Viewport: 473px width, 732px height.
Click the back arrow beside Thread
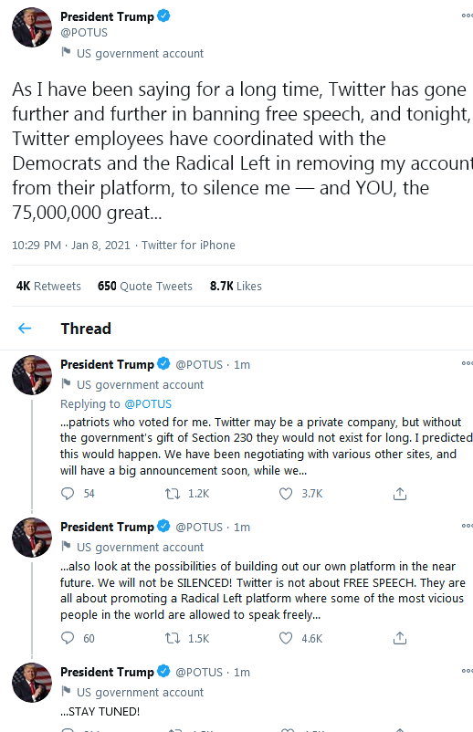tap(25, 329)
